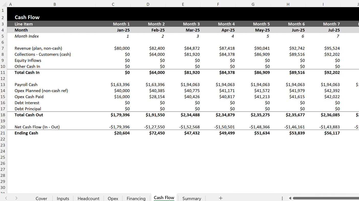
Task: Add a new worksheet with the plus icon
Action: click(x=220, y=198)
